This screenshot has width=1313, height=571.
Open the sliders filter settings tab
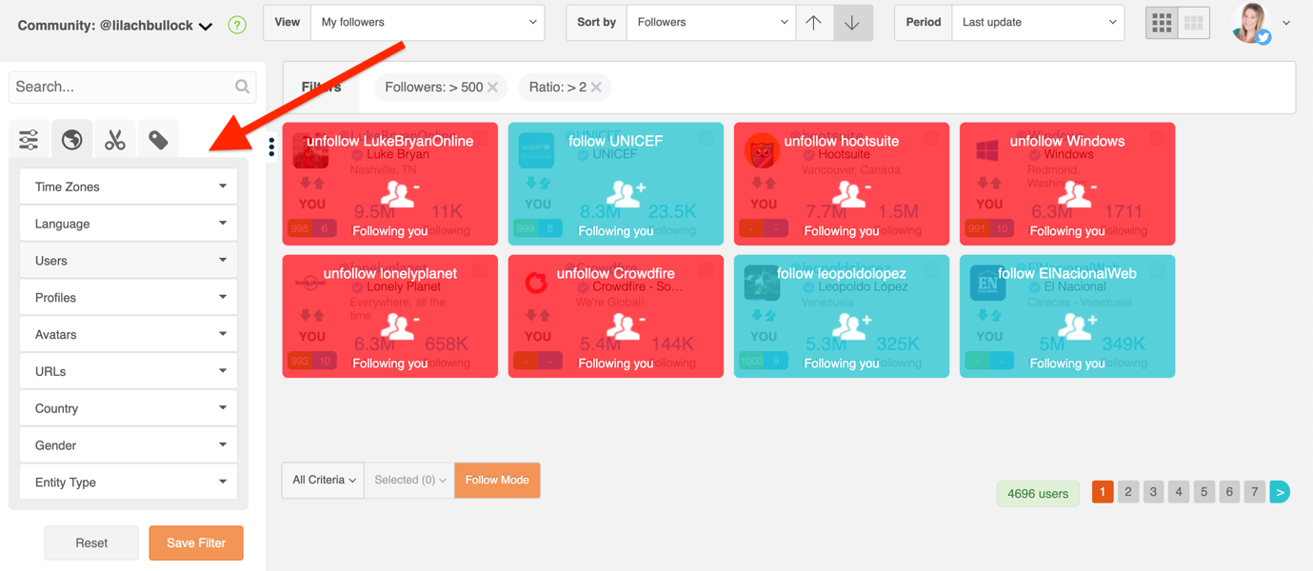pyautogui.click(x=30, y=140)
